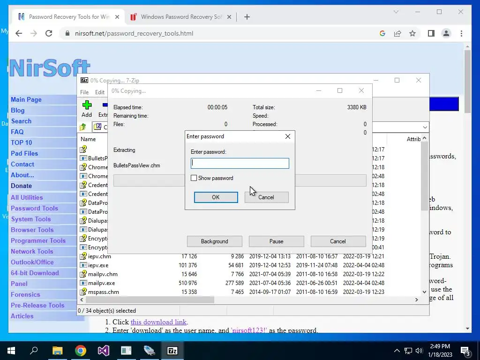Screen dimensions: 480x360
Task: Close the Enter password dialog with X
Action: (x=287, y=136)
